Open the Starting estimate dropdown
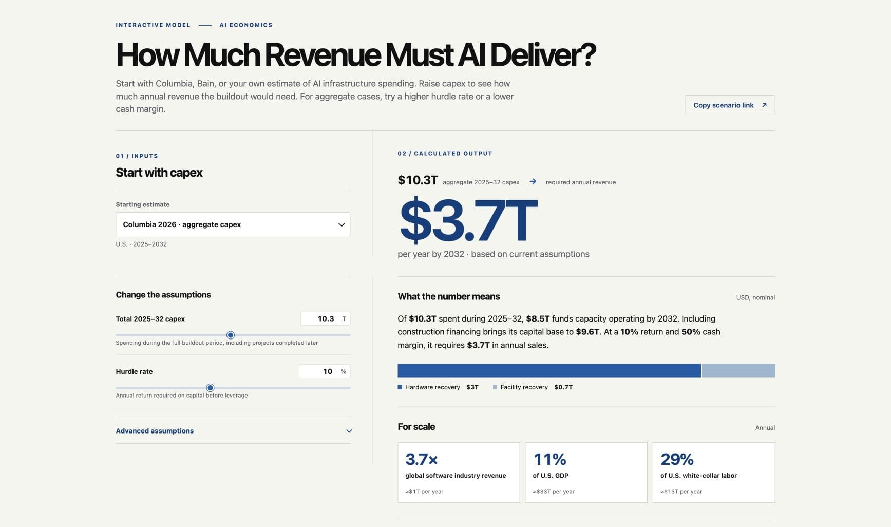 (x=233, y=224)
